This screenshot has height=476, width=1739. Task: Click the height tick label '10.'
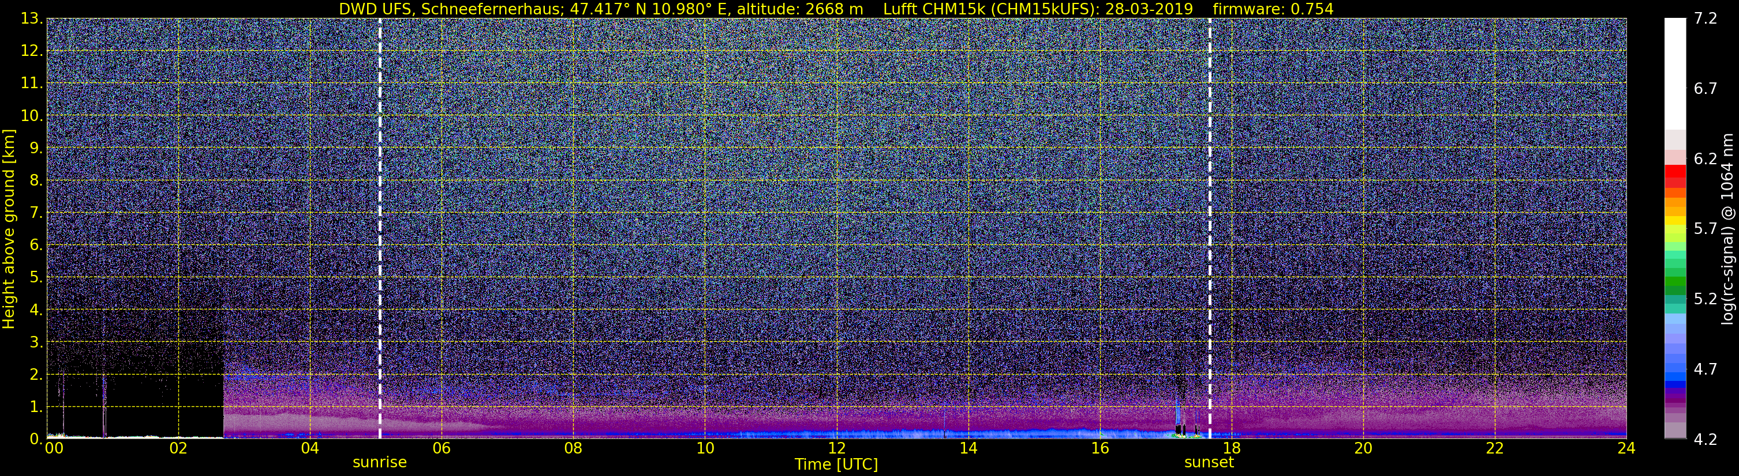click(32, 116)
